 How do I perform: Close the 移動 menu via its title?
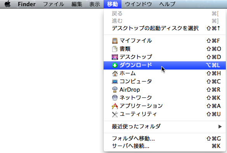pyautogui.click(x=113, y=4)
